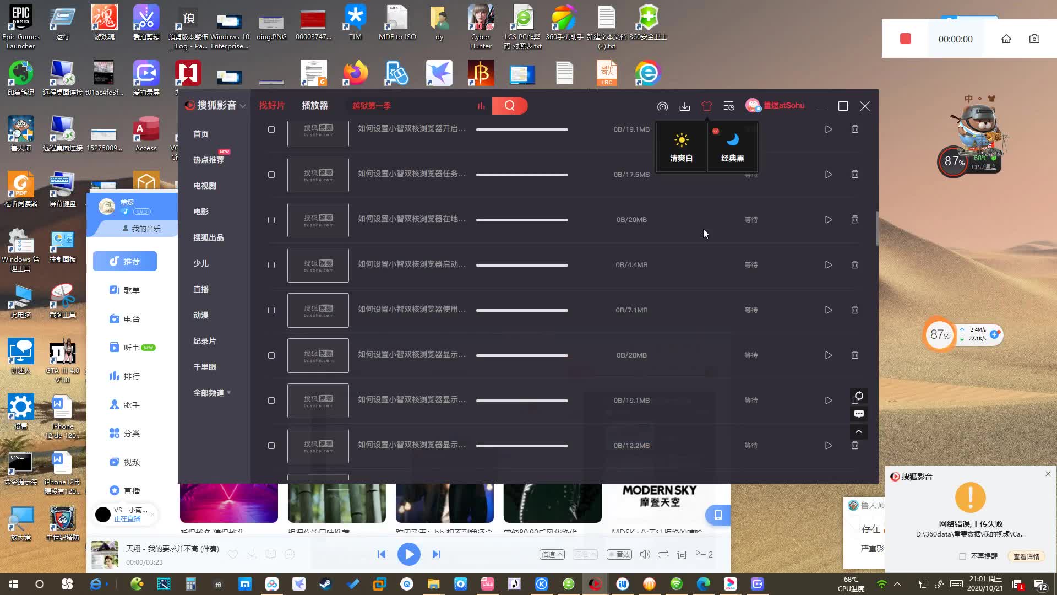The height and width of the screenshot is (595, 1057).
Task: Open the Windows Start menu
Action: point(13,584)
